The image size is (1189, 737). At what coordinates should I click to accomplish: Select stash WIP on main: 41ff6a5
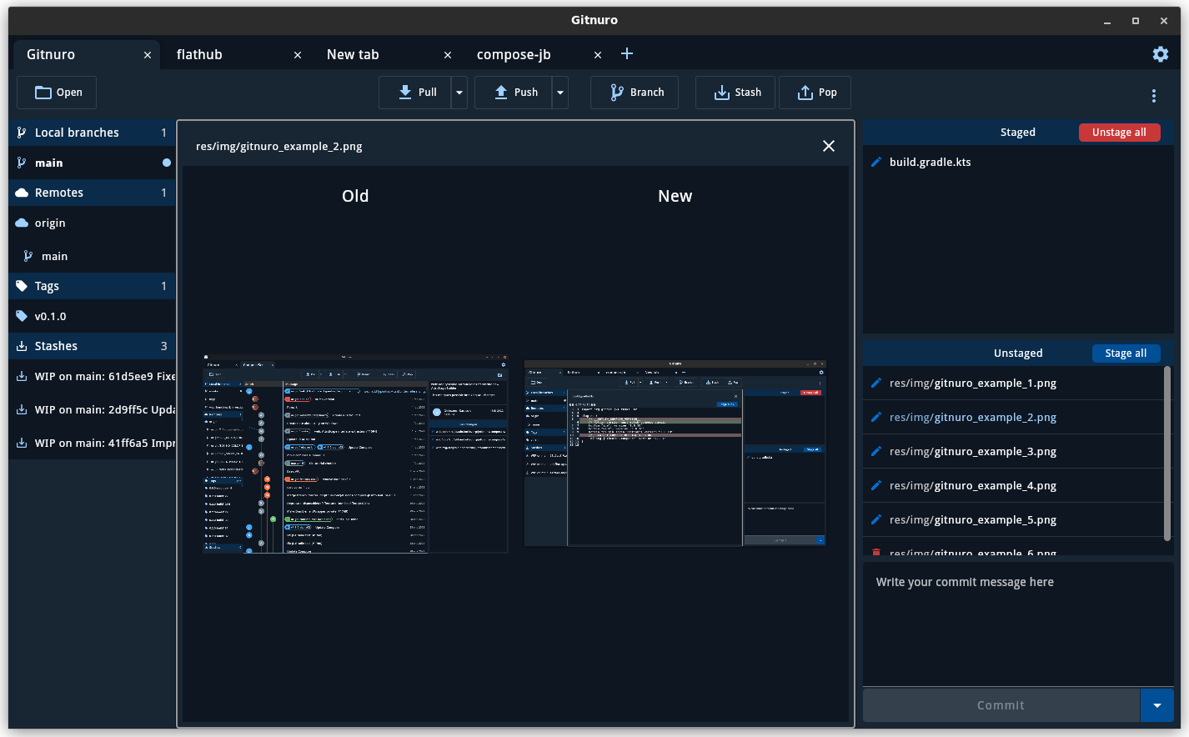coord(92,444)
